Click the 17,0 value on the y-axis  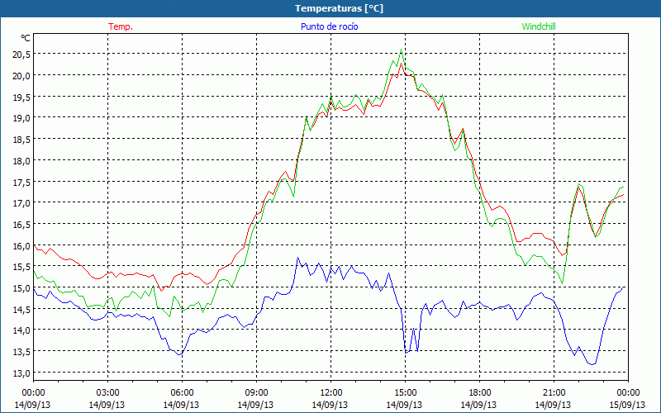point(21,203)
